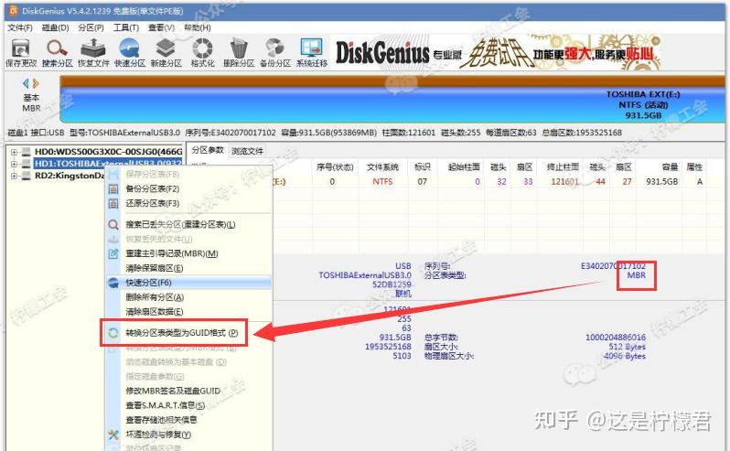Image resolution: width=730 pixels, height=451 pixels.
Task: Expand the HD1:TOSHIBA disk tree node
Action: 14,164
